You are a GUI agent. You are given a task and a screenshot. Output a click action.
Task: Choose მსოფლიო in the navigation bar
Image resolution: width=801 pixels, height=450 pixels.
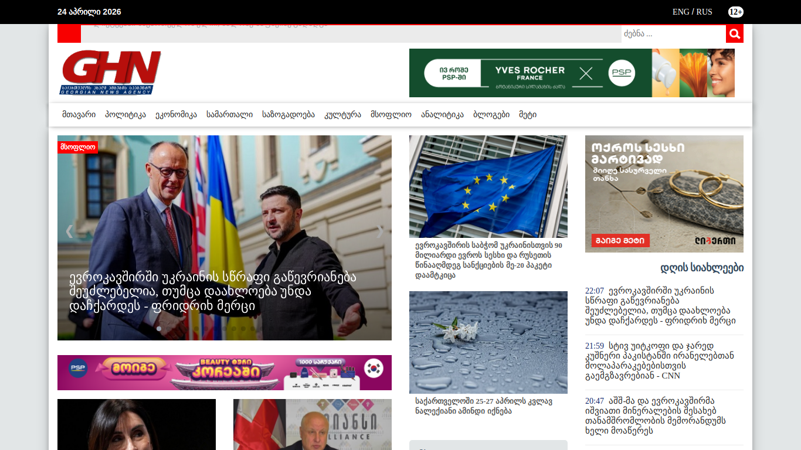391,115
